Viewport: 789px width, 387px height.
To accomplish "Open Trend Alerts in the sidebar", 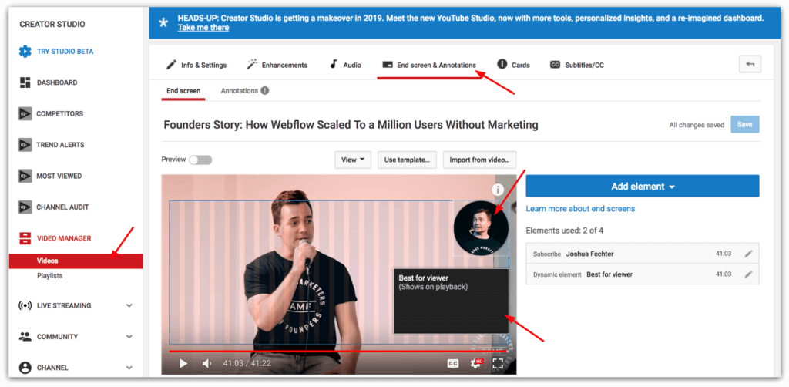I will click(60, 145).
